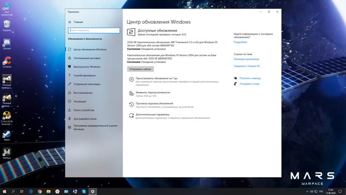
Task: Click the person icon beside Отправить отзыв
Action: [x=235, y=84]
